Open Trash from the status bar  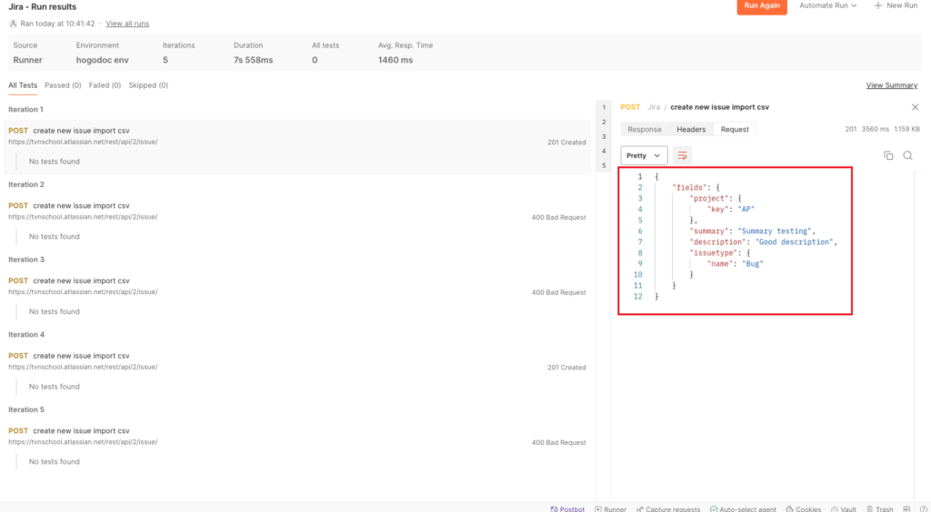[879, 509]
